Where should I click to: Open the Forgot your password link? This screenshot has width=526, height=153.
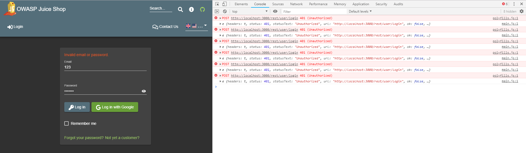84,138
